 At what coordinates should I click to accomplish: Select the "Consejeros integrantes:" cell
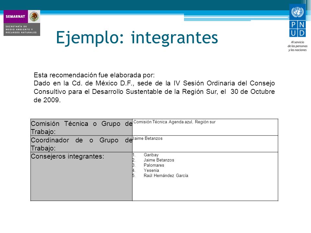[82, 176]
